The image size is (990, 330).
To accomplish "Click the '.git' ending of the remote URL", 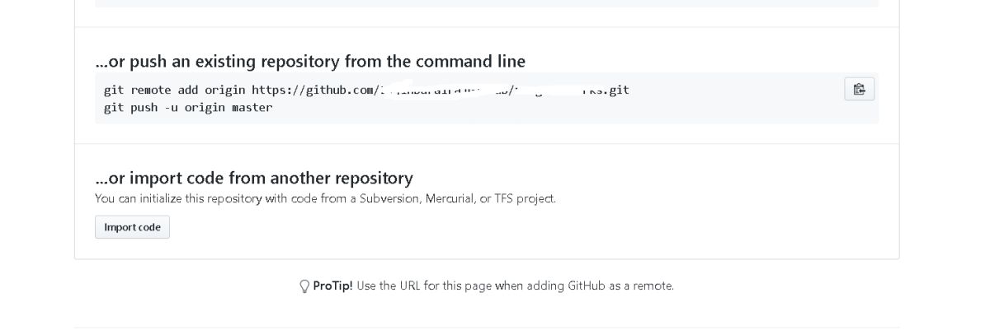I will [x=618, y=90].
